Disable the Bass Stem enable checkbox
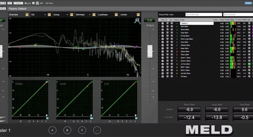This screenshot has height=137, width=253. 163,48
